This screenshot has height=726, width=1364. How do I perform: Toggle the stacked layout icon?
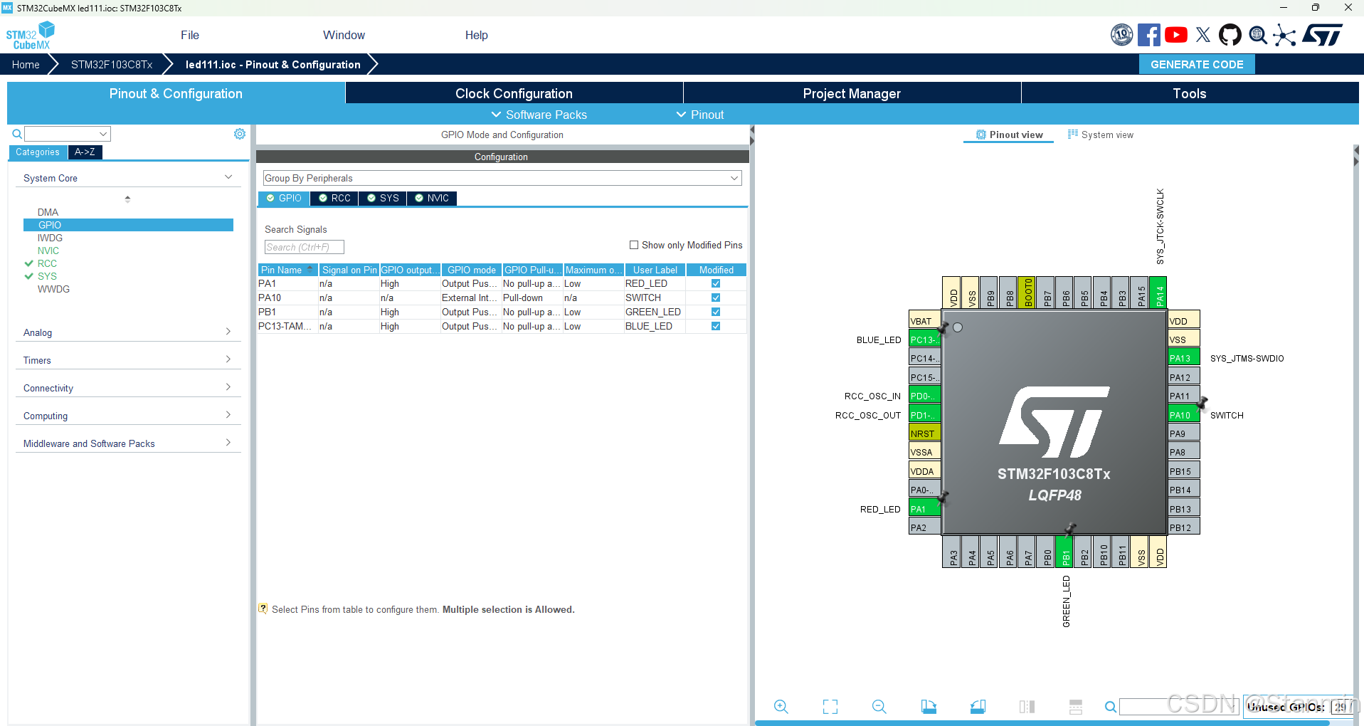[x=1076, y=707]
